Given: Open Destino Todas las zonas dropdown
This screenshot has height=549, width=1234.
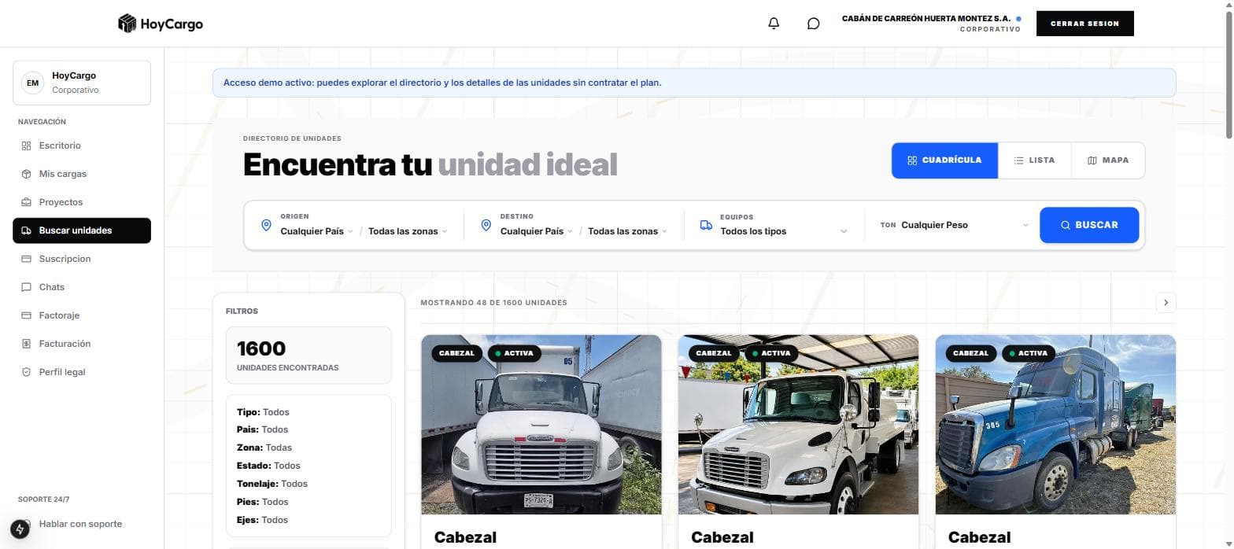Looking at the screenshot, I should point(627,231).
